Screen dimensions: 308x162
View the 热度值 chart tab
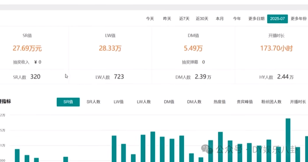[x=220, y=102]
